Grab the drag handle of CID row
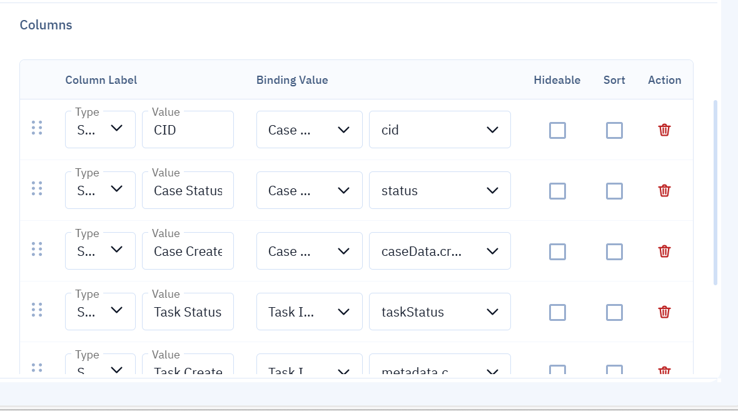 point(37,128)
